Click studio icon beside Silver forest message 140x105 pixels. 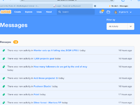tap(4, 103)
